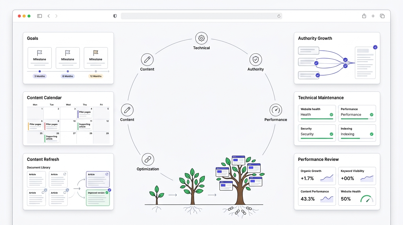Click the timeline dot above 12 Months
Image resolution: width=403 pixels, height=225 pixels.
point(96,71)
